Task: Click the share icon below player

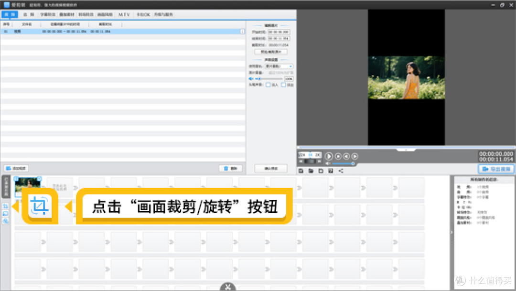Action: 341,171
